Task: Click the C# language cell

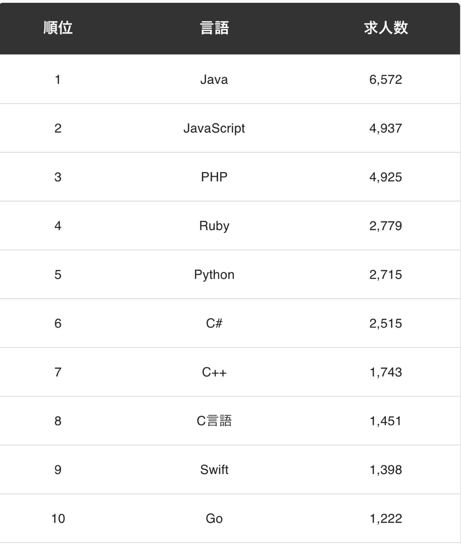Action: click(x=214, y=323)
